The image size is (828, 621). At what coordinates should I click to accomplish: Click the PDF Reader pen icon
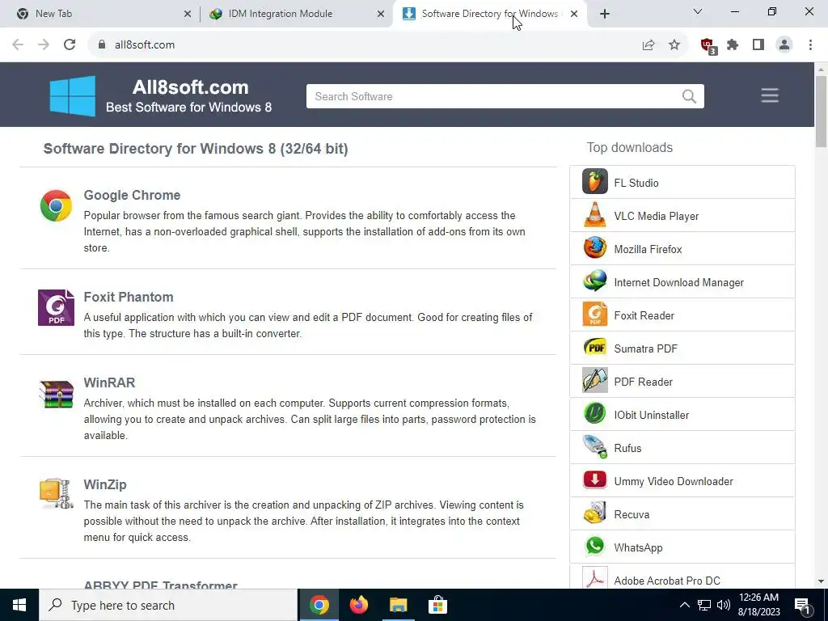pos(594,381)
